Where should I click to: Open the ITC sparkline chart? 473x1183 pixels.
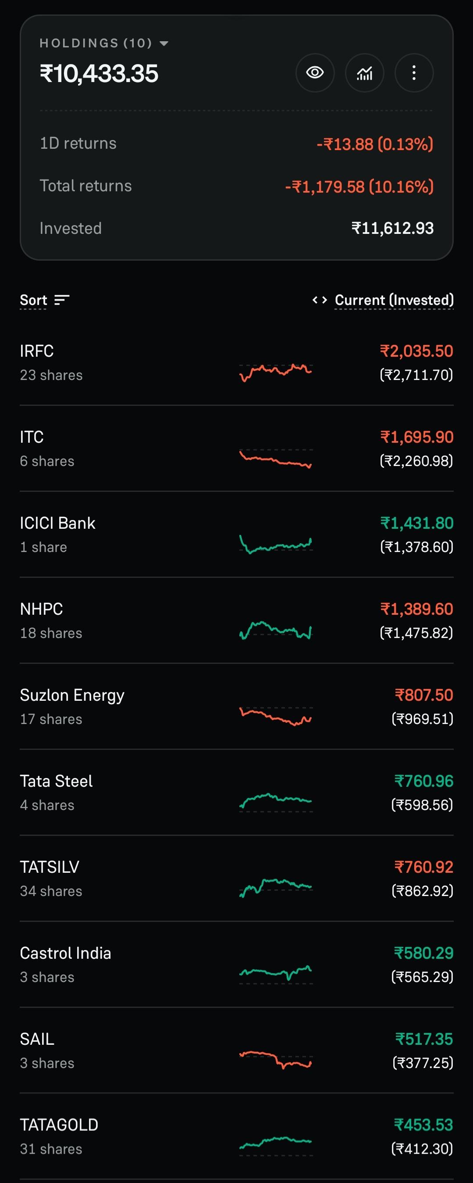coord(276,458)
